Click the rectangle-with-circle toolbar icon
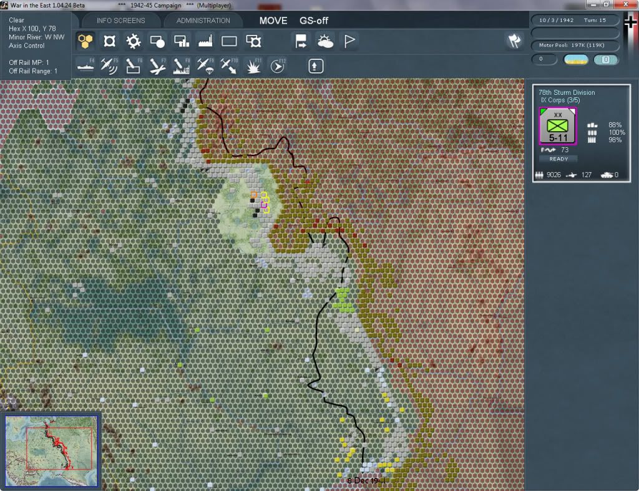The width and height of the screenshot is (639, 491). (157, 41)
